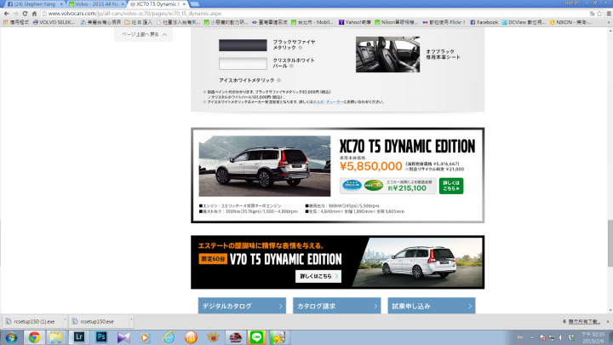The width and height of the screenshot is (613, 345).
Task: Click the network tray icon
Action: [552, 337]
